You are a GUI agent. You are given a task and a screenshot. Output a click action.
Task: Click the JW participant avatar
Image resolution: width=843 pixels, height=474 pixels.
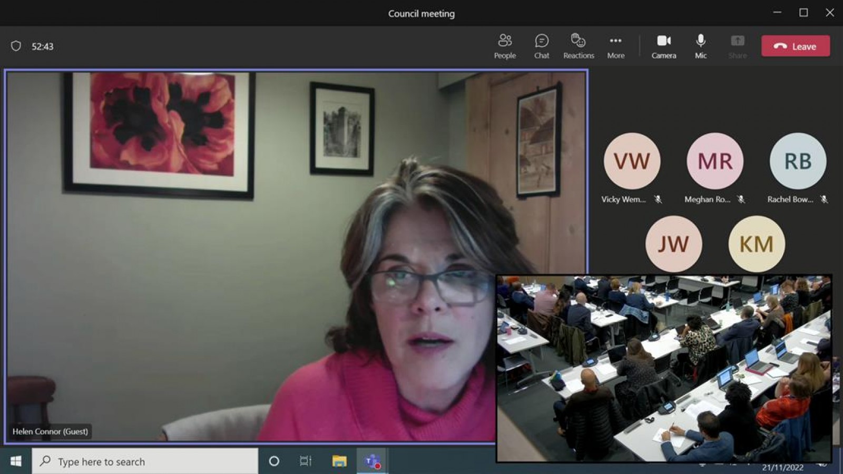point(673,244)
